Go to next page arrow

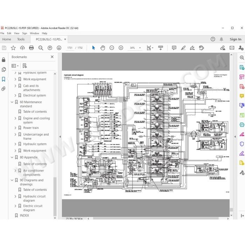coord(59,48)
